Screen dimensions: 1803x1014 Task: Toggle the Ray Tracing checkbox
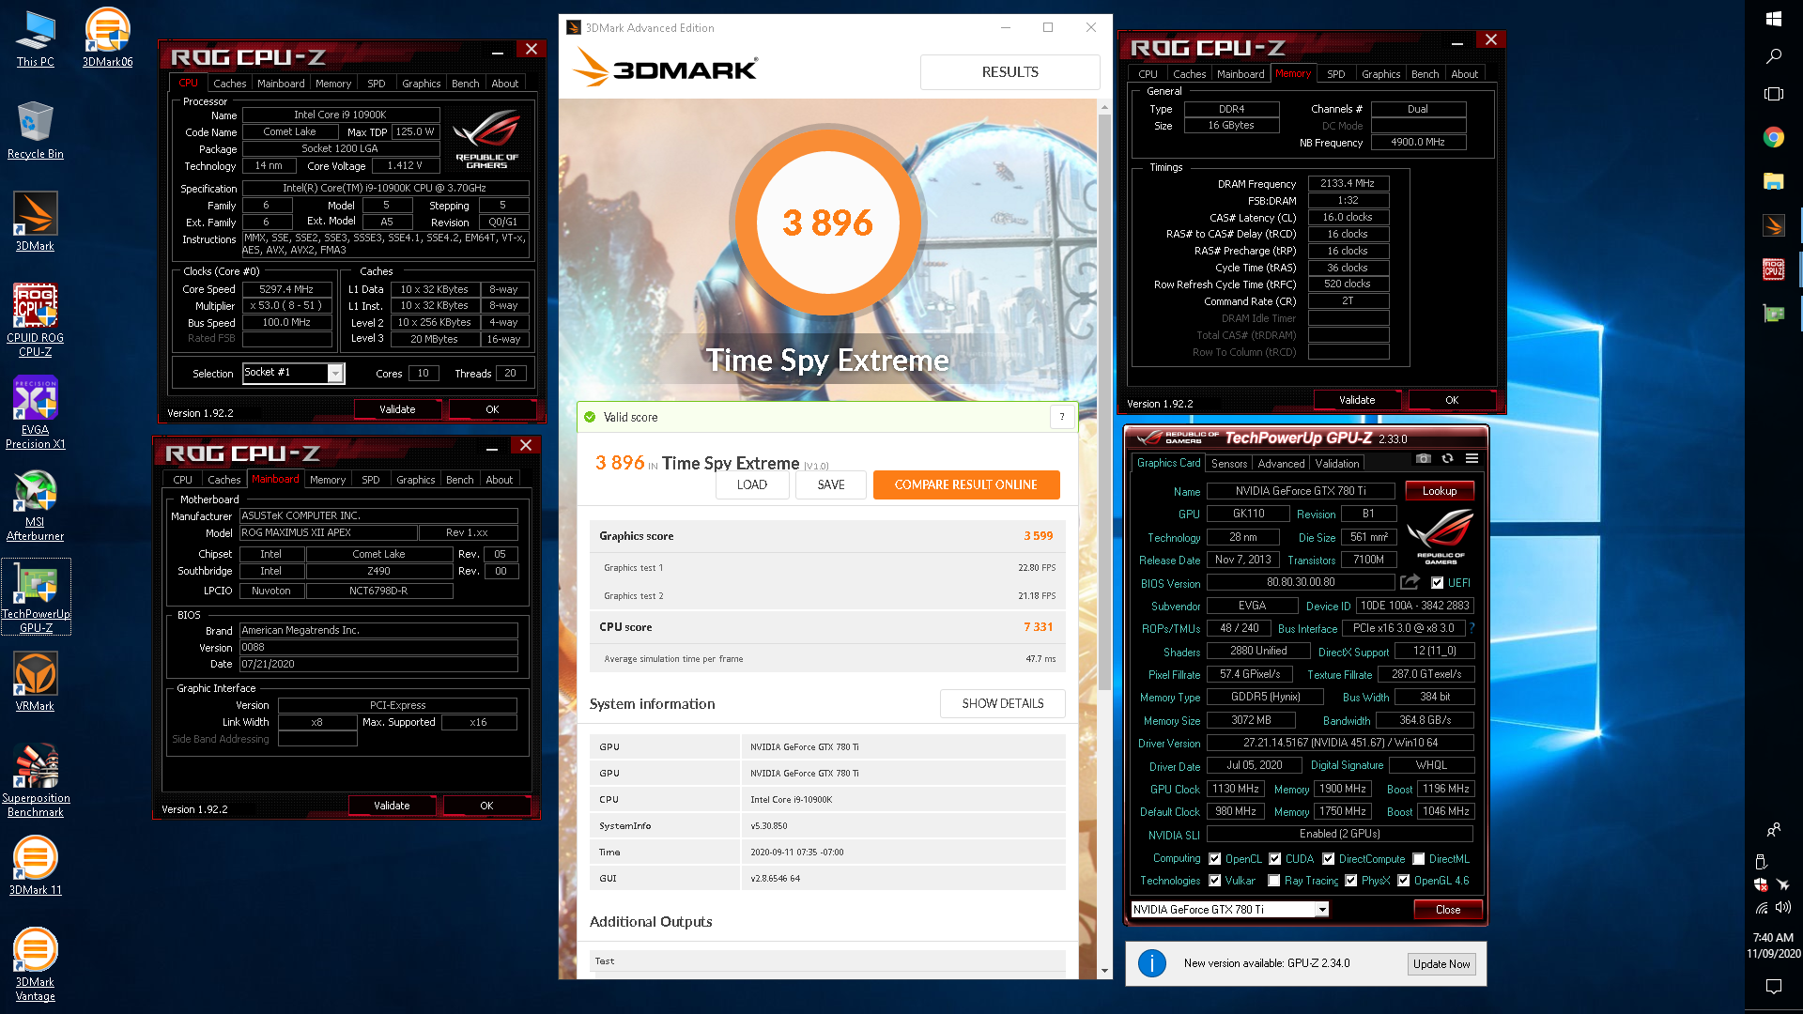tap(1274, 881)
